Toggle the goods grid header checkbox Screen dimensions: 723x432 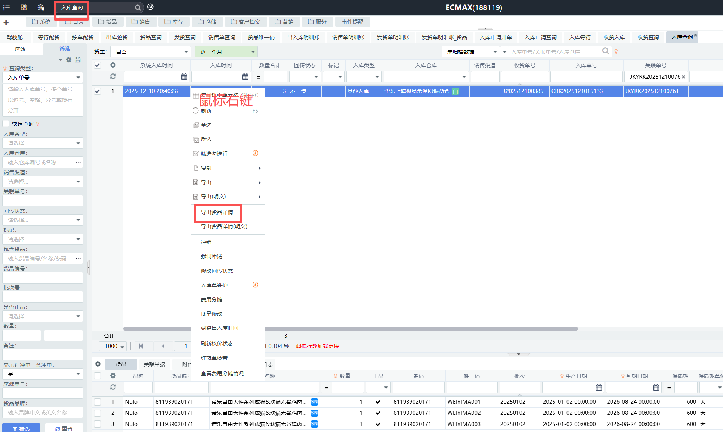pos(97,376)
